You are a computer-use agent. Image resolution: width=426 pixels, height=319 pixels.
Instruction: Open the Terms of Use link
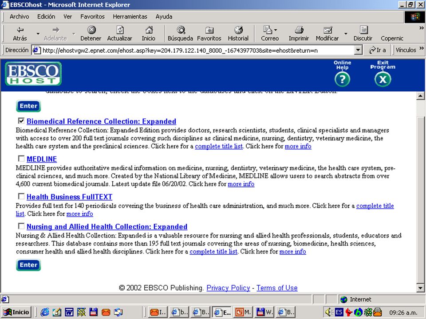277,288
